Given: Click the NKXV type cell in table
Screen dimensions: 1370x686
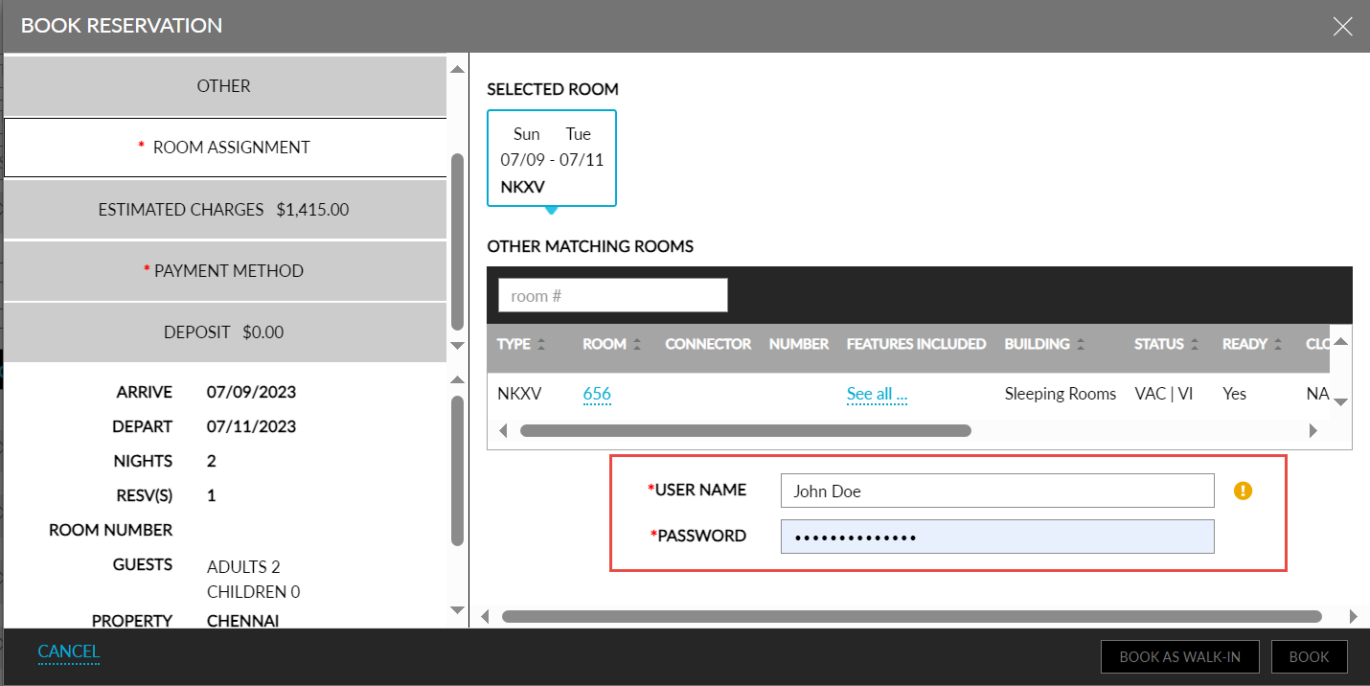Looking at the screenshot, I should [519, 394].
